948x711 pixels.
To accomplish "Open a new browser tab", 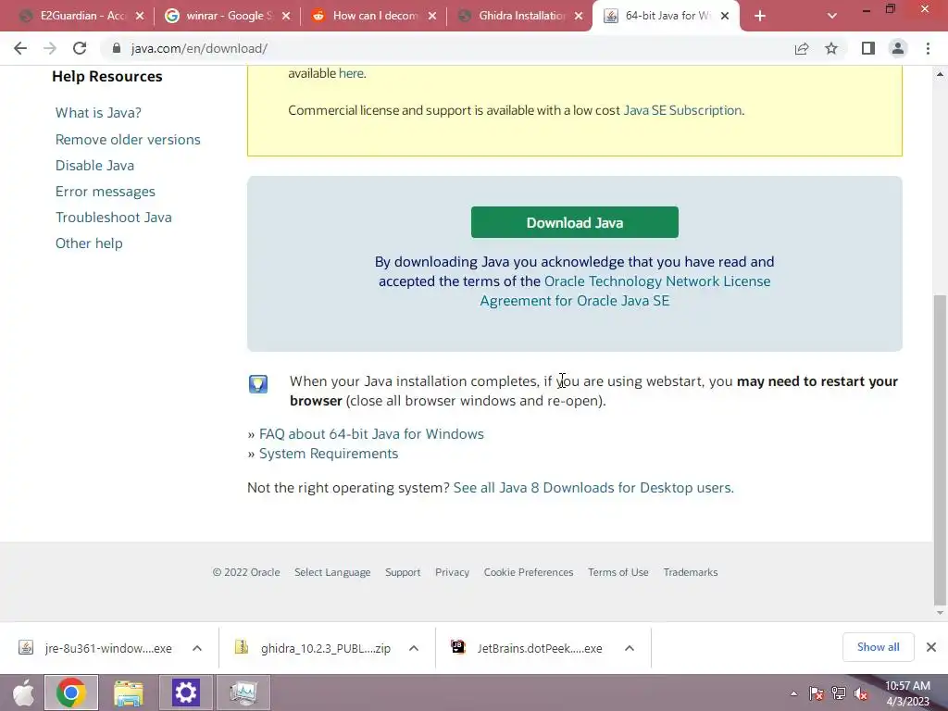I will (760, 17).
